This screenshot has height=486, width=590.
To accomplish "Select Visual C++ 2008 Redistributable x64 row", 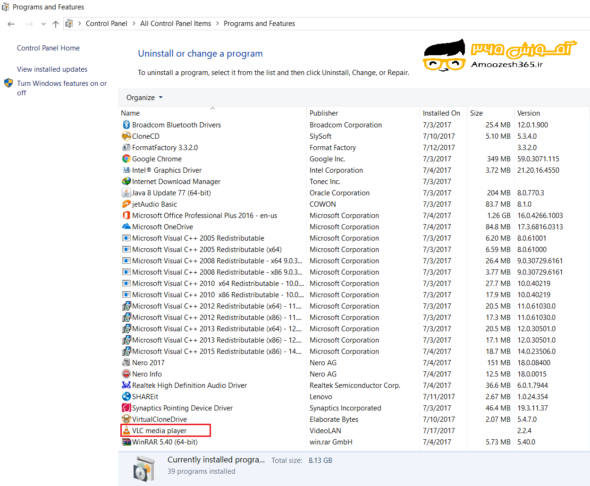I will click(x=354, y=260).
